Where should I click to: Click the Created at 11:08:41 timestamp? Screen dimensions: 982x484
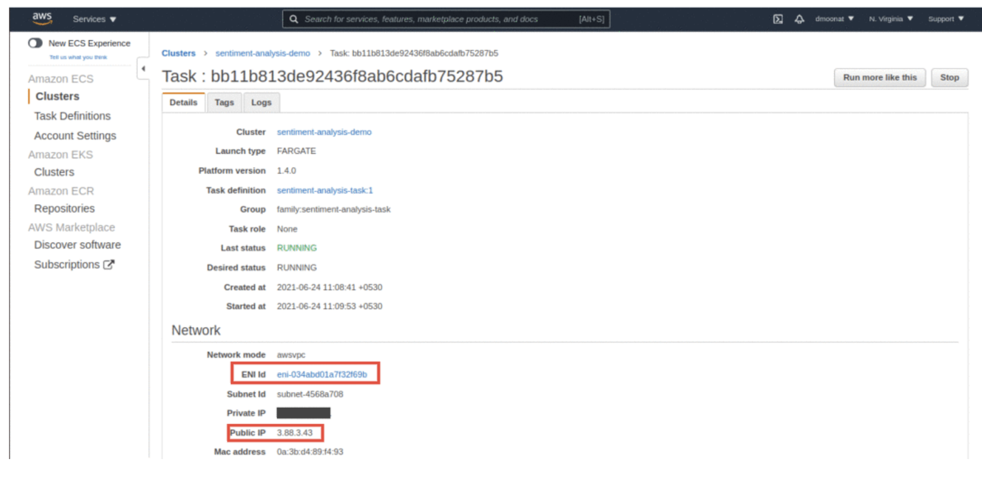click(330, 287)
